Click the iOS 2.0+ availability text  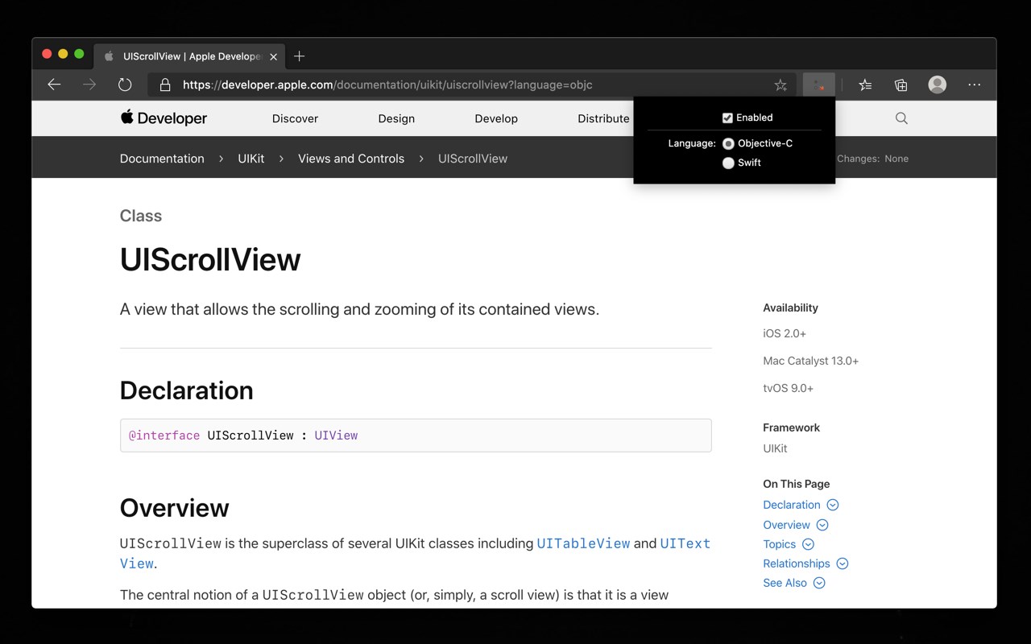(x=785, y=333)
